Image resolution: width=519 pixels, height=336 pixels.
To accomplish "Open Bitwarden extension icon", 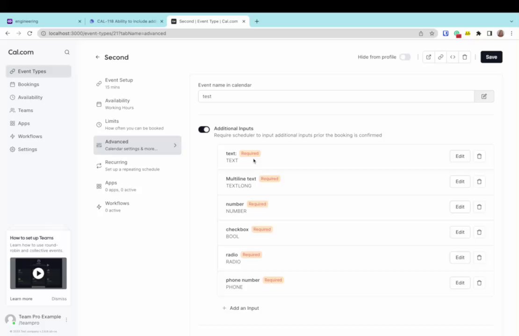I will (x=446, y=34).
